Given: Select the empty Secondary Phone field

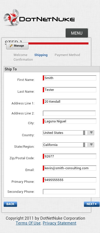Looking at the screenshot, I should (x=69, y=192).
